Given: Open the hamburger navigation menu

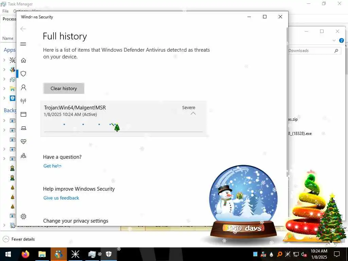Looking at the screenshot, I should tap(23, 44).
